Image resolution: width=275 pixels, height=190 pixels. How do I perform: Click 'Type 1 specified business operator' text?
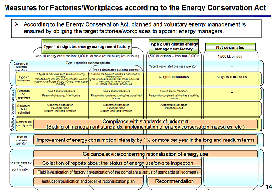tap(88, 63)
